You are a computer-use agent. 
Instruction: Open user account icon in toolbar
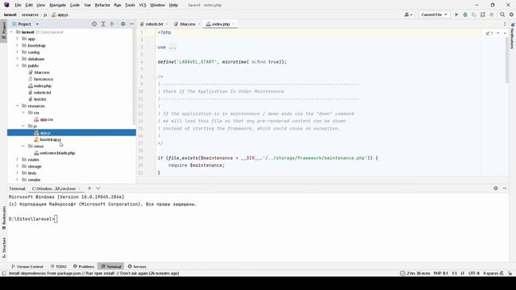(408, 14)
